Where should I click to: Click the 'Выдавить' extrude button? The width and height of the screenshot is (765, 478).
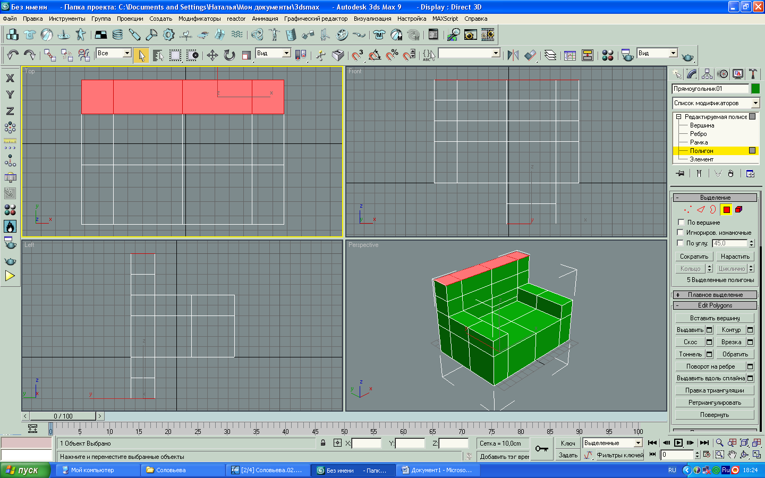690,330
